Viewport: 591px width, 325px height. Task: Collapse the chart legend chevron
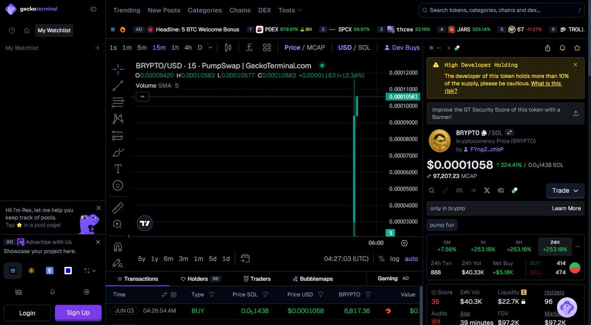[142, 97]
